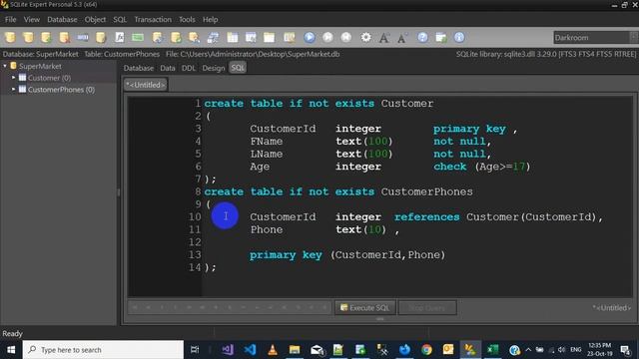
Task: Launch VLC media player from taskbar
Action: [273, 350]
